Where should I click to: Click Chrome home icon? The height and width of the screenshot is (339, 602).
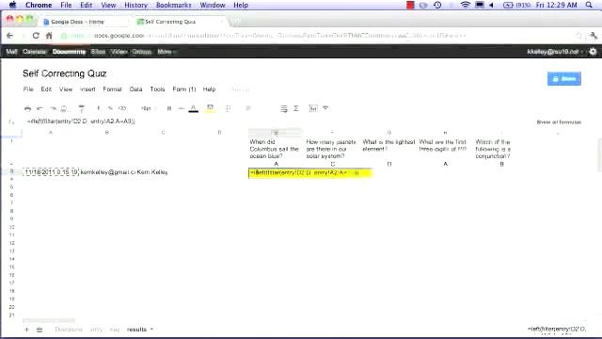click(x=49, y=36)
